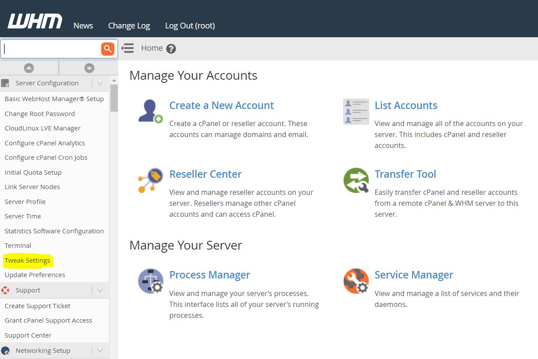538x359 pixels.
Task: Open the Home help question mark icon
Action: point(171,49)
